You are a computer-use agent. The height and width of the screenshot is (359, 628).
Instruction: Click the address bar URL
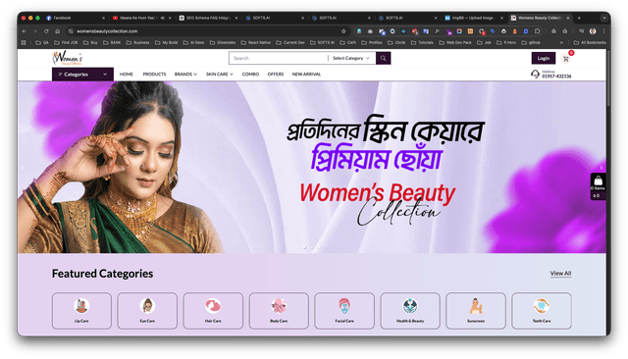(x=107, y=31)
